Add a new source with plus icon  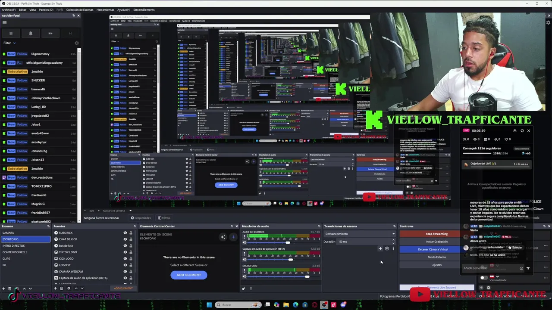point(55,288)
